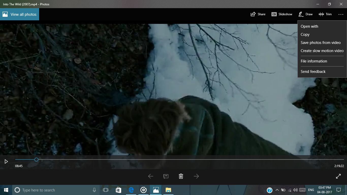The height and width of the screenshot is (195, 347).
Task: Open File Explorer from taskbar
Action: [168, 190]
